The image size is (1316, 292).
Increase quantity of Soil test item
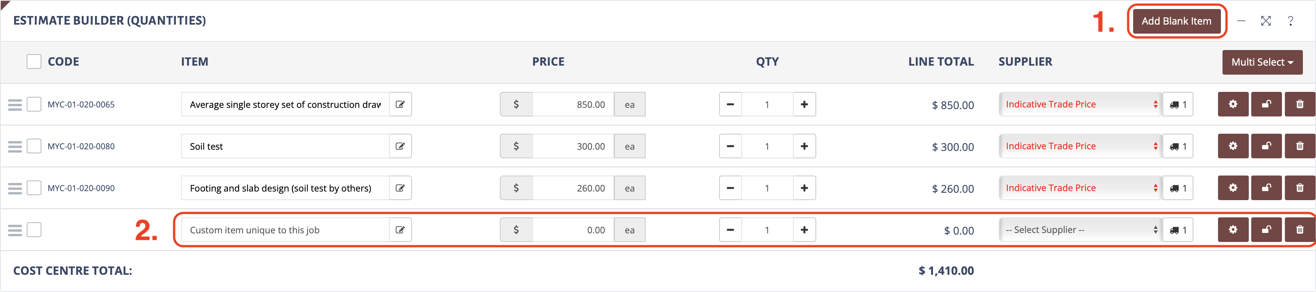(804, 146)
